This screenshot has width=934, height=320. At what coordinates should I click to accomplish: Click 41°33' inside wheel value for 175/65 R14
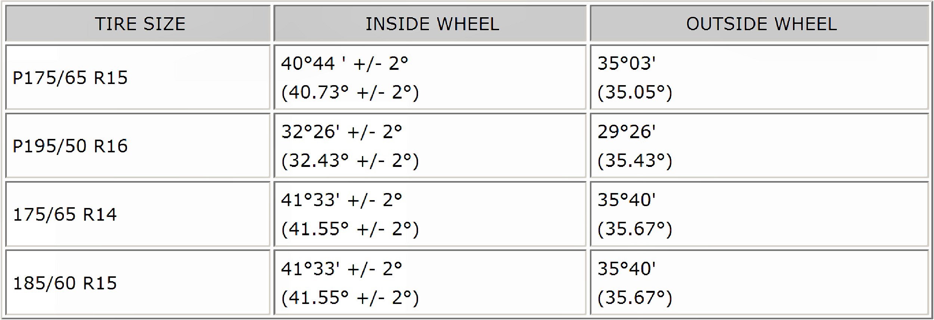tap(341, 200)
